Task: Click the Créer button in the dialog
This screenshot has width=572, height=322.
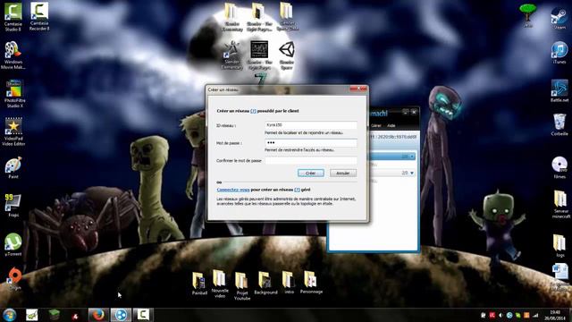Action: click(x=310, y=173)
